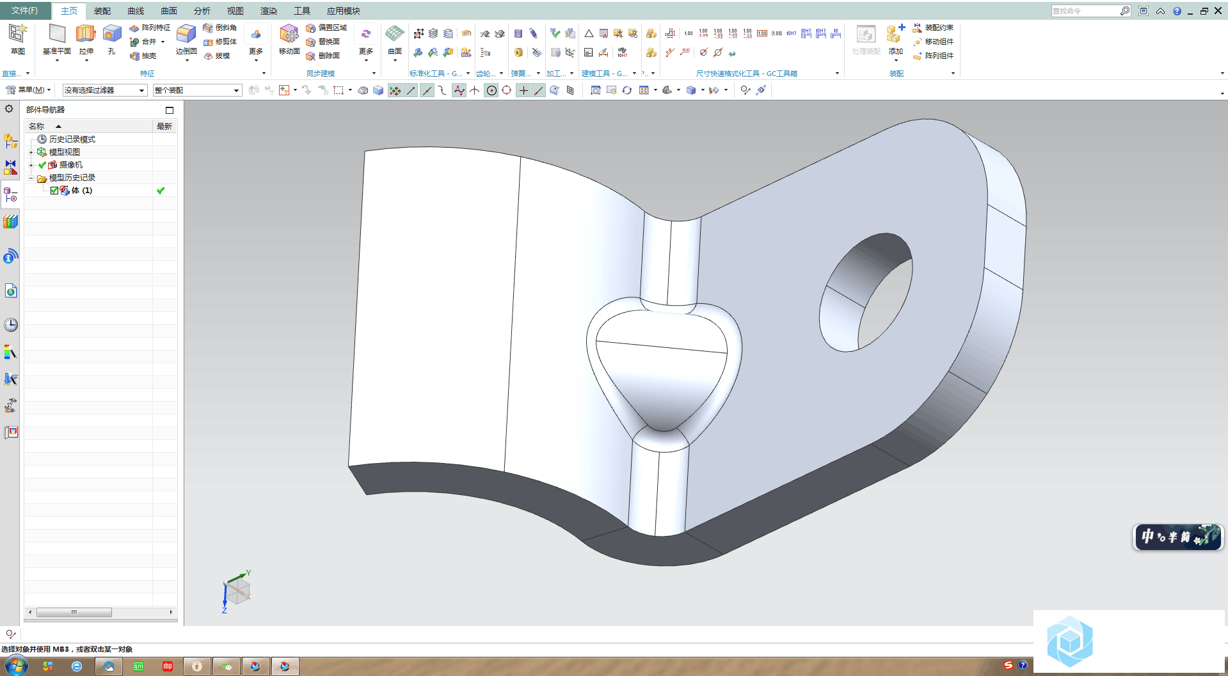Expand the 特征 group options arrow

coord(264,74)
